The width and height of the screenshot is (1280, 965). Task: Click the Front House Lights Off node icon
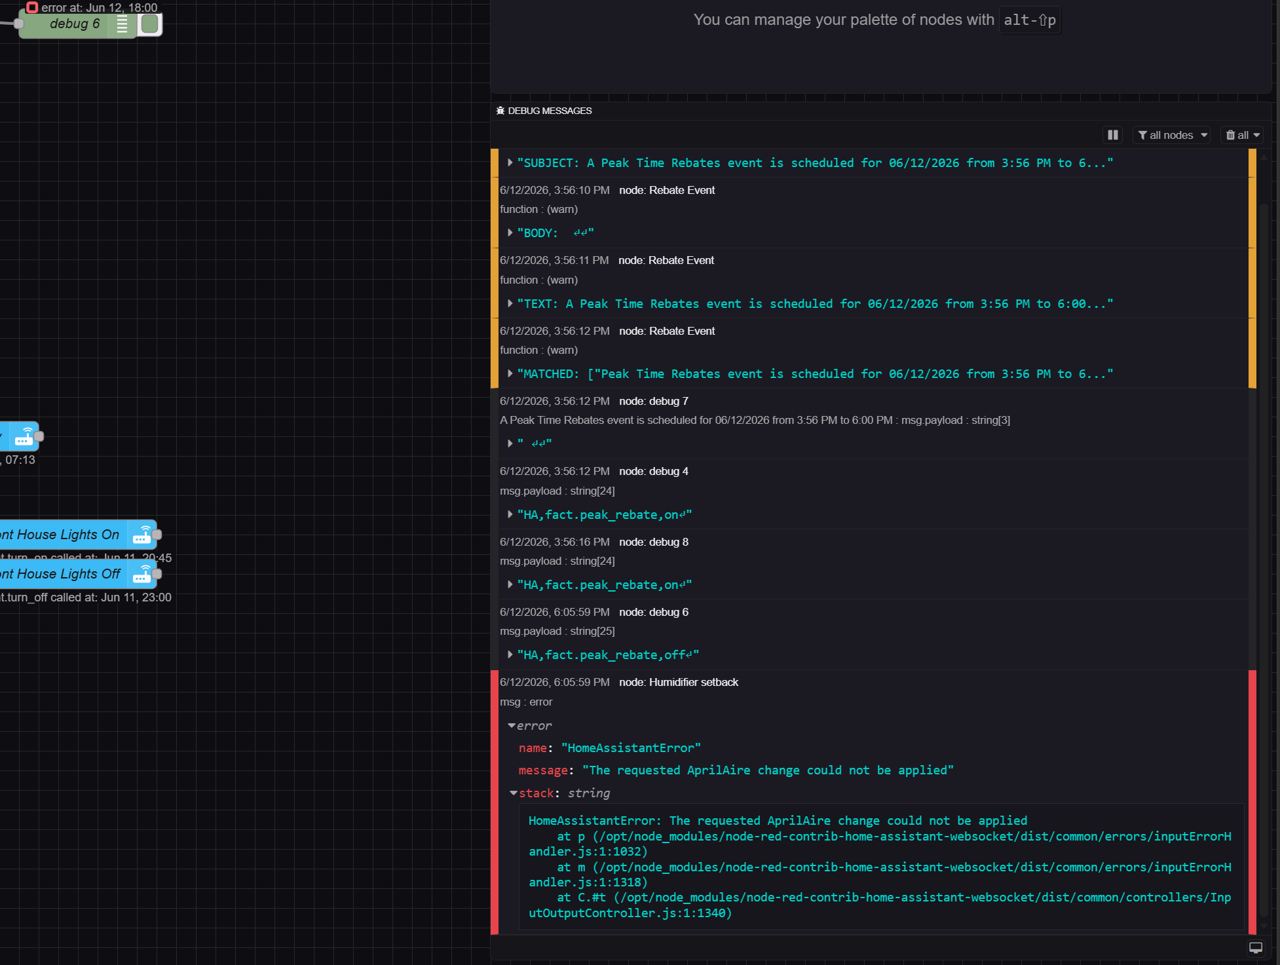click(141, 574)
